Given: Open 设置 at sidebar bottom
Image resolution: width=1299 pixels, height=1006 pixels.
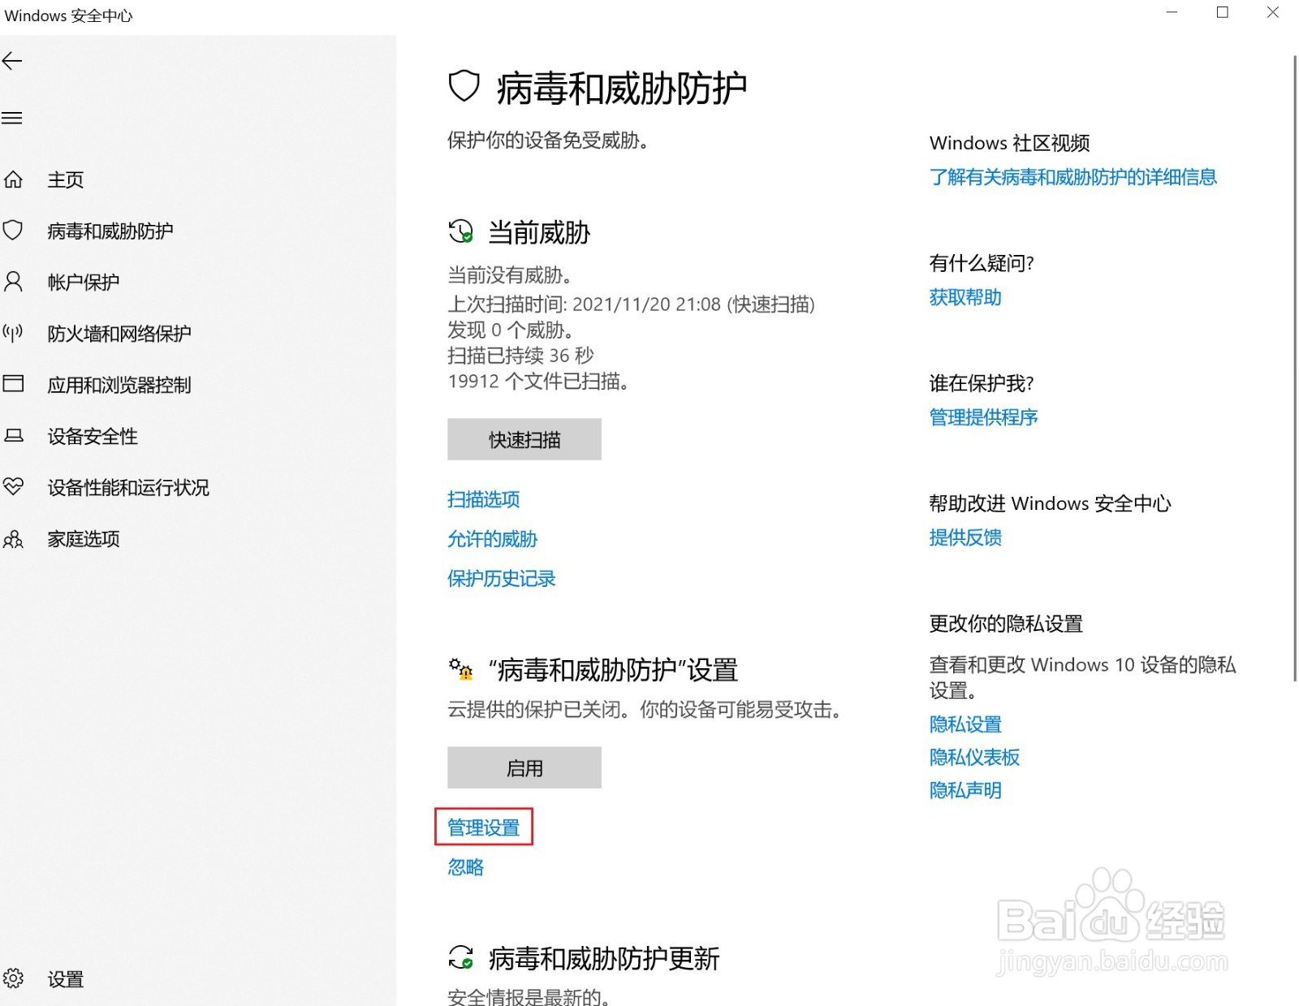Looking at the screenshot, I should pos(66,978).
